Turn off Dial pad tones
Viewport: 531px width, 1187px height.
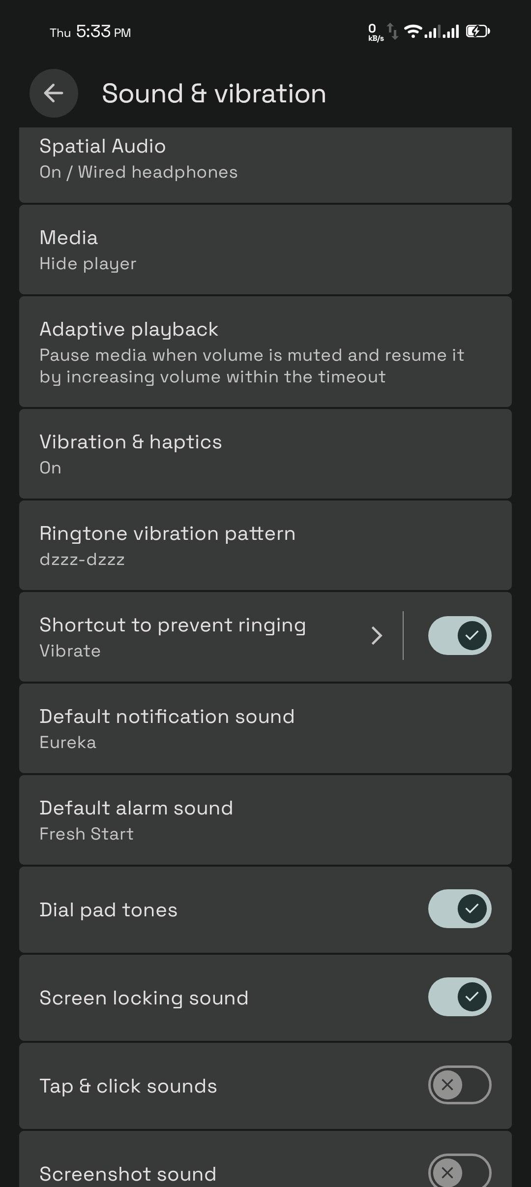pyautogui.click(x=459, y=908)
